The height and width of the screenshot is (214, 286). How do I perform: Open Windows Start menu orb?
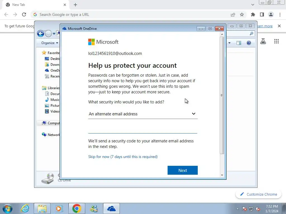tap(8, 208)
